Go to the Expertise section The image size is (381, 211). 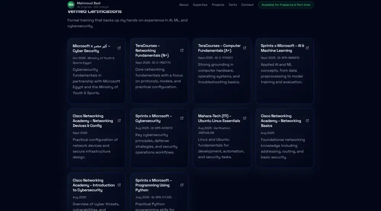click(x=200, y=5)
